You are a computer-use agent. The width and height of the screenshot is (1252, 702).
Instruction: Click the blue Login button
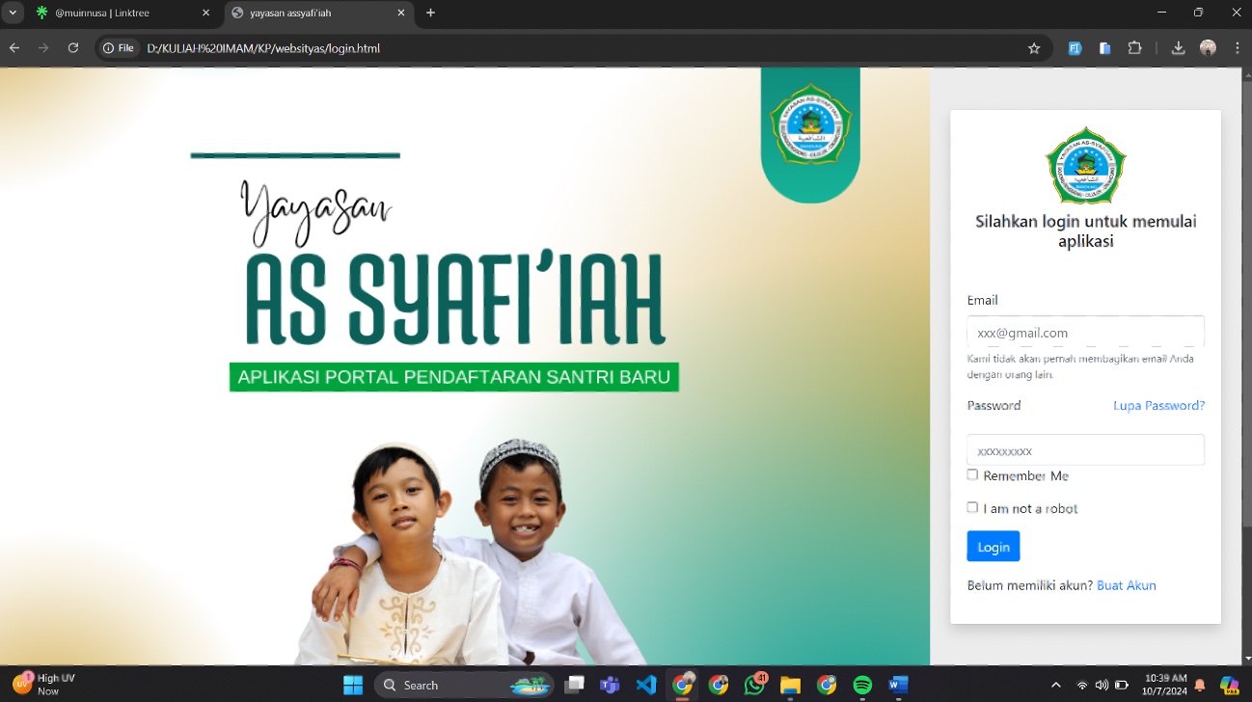pos(993,547)
